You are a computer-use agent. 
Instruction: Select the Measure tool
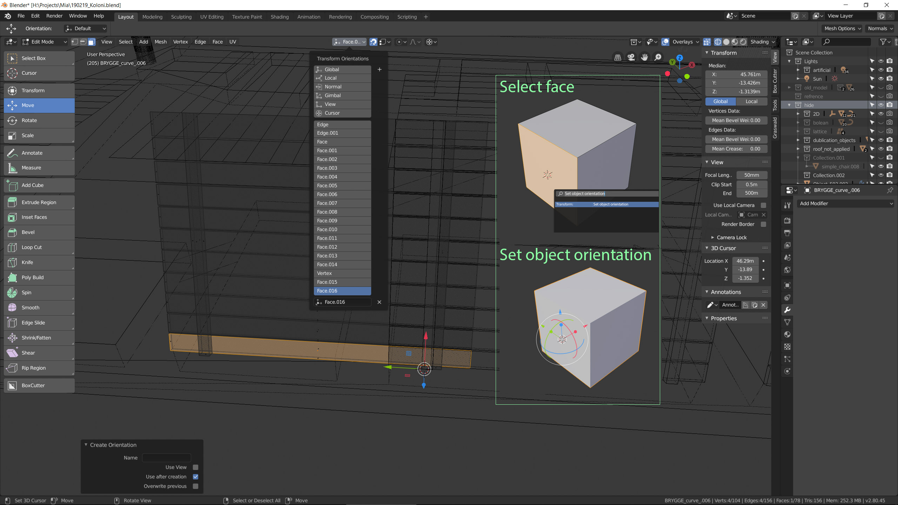click(39, 168)
